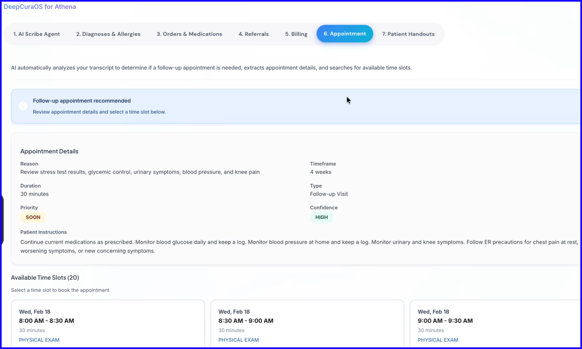Choose the 9:00 AM - 9:30 AM slot

[x=495, y=324]
